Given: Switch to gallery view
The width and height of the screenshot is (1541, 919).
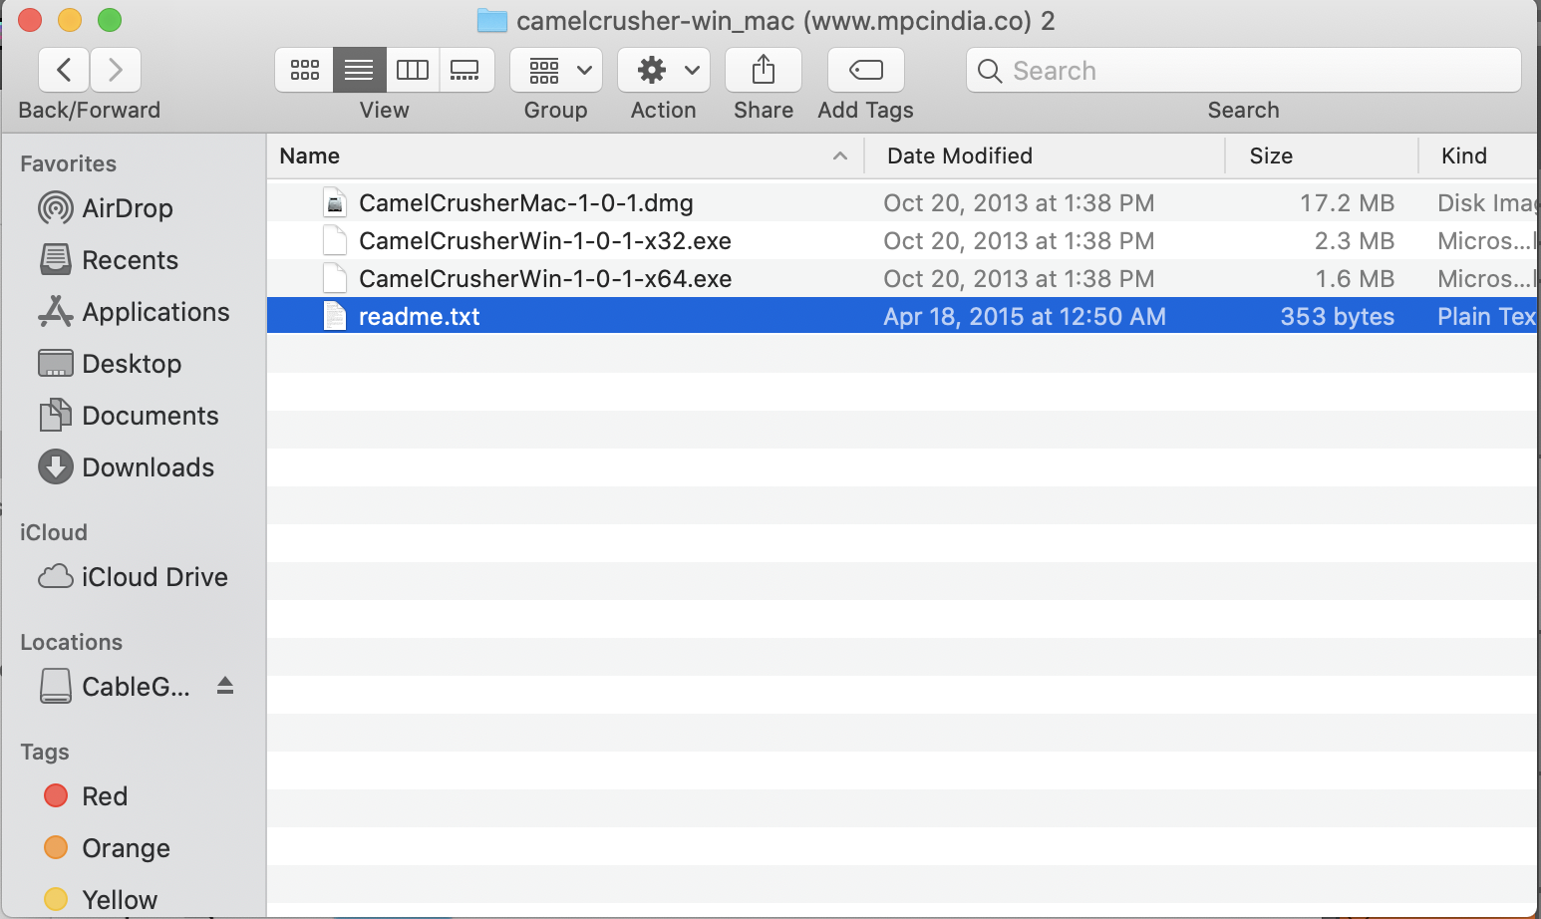Looking at the screenshot, I should pos(465,70).
